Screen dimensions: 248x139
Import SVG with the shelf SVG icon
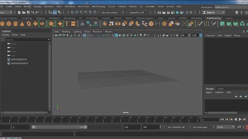(73, 24)
